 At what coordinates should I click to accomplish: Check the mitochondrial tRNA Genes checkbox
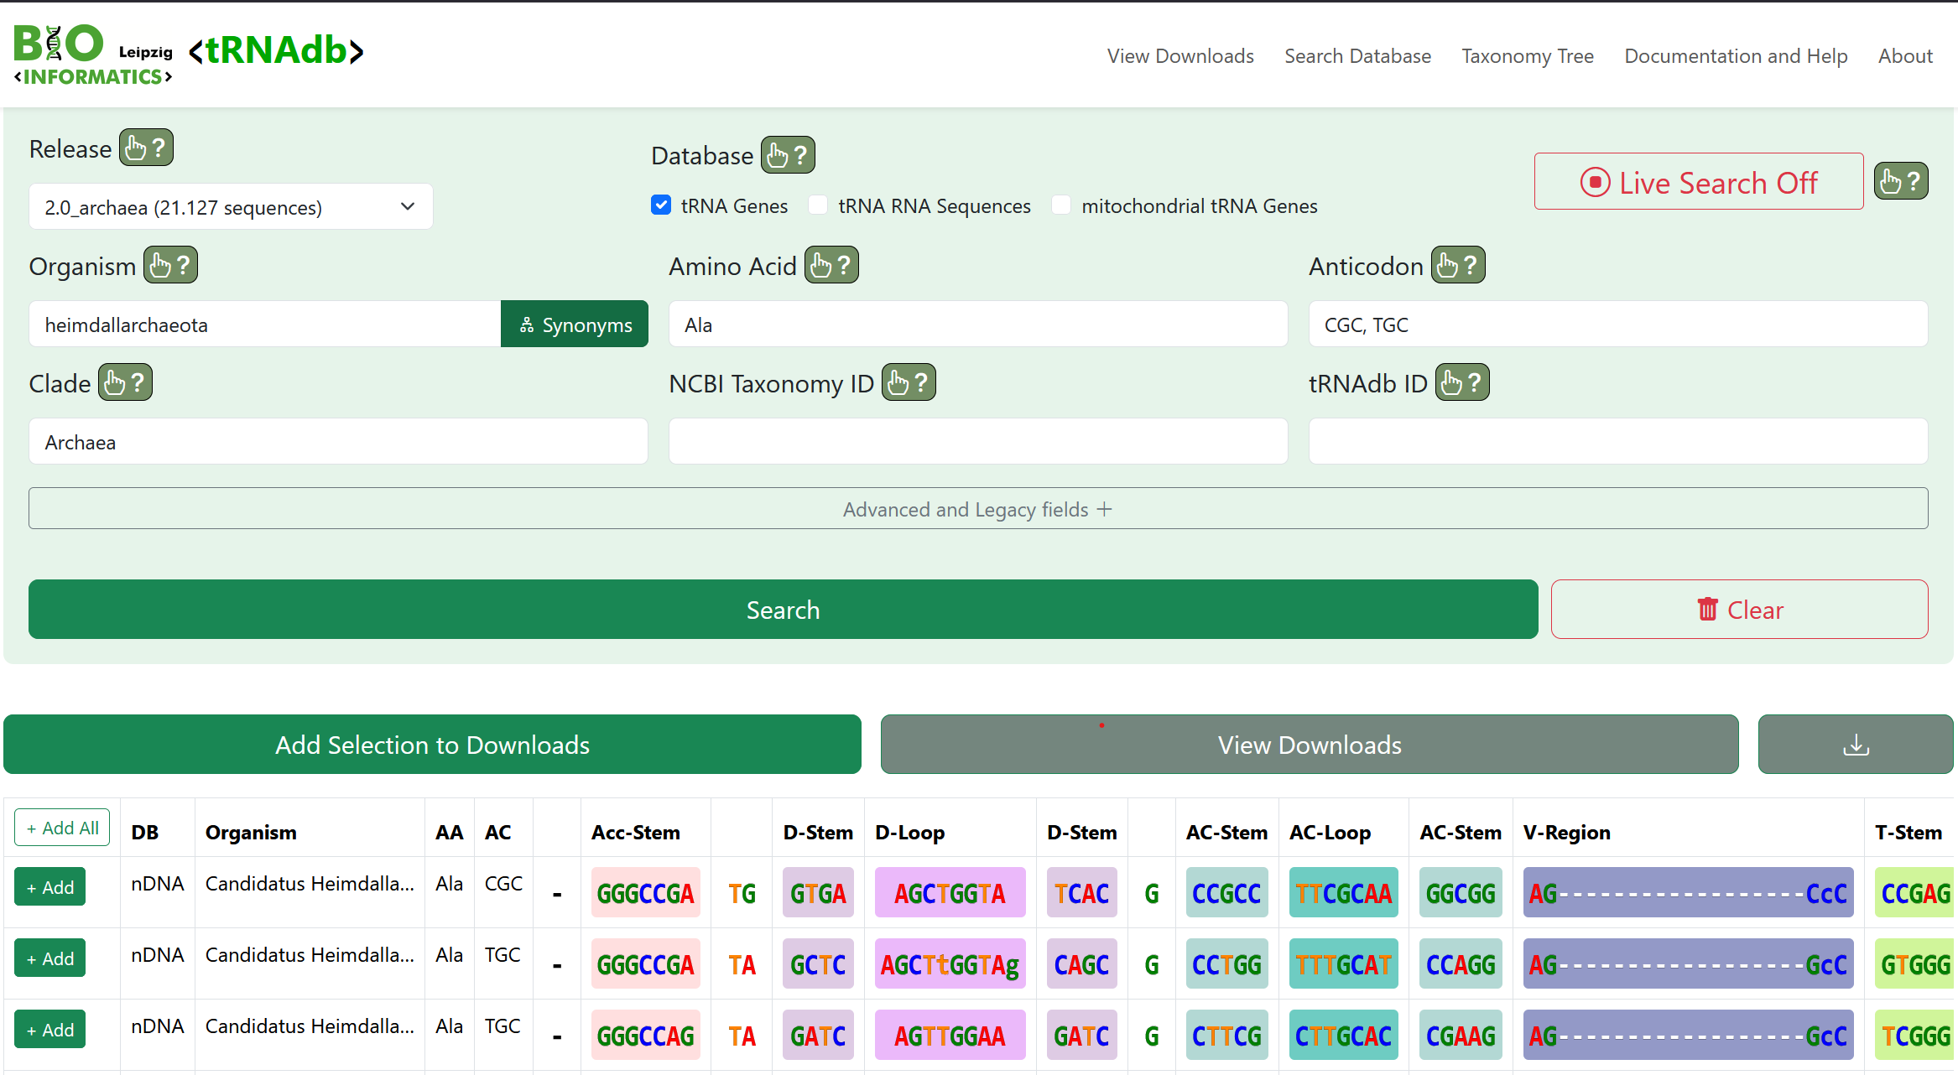tap(1061, 205)
